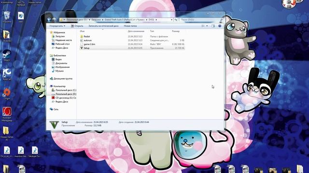The width and height of the screenshot is (309, 173).
Task: Open Локальный диск (D:) in sidebar
Action: [x=64, y=94]
